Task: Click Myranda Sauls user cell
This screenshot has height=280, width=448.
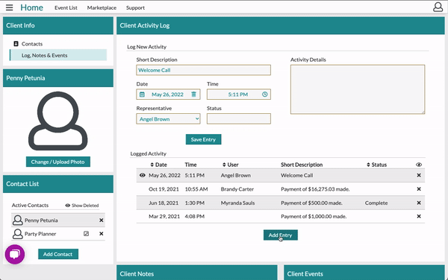Action: coord(237,203)
